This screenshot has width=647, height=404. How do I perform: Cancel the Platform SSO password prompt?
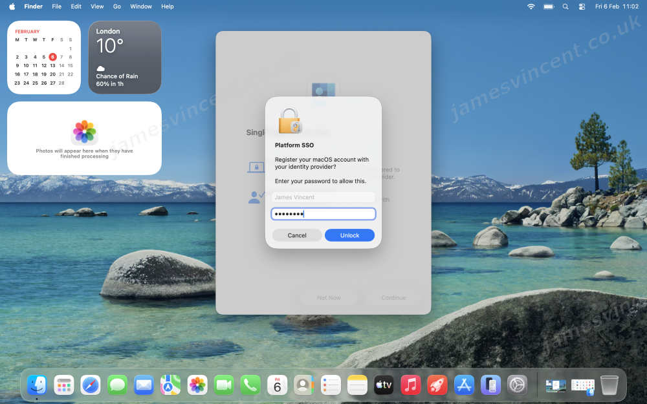[297, 235]
